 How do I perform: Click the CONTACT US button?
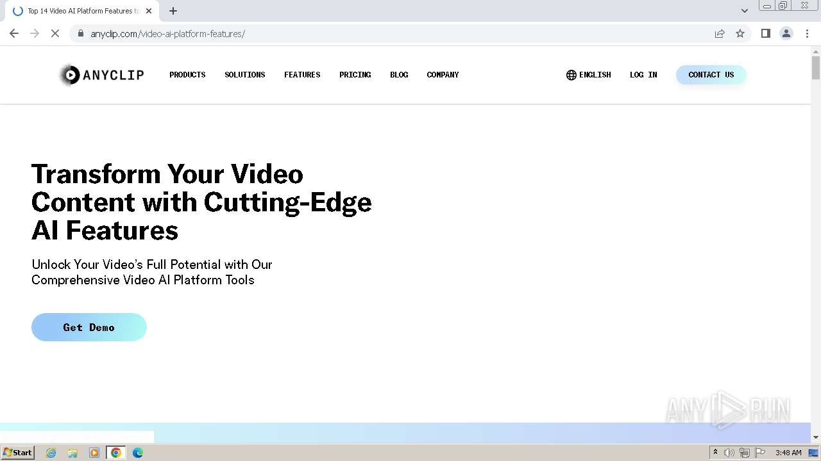[x=711, y=75]
